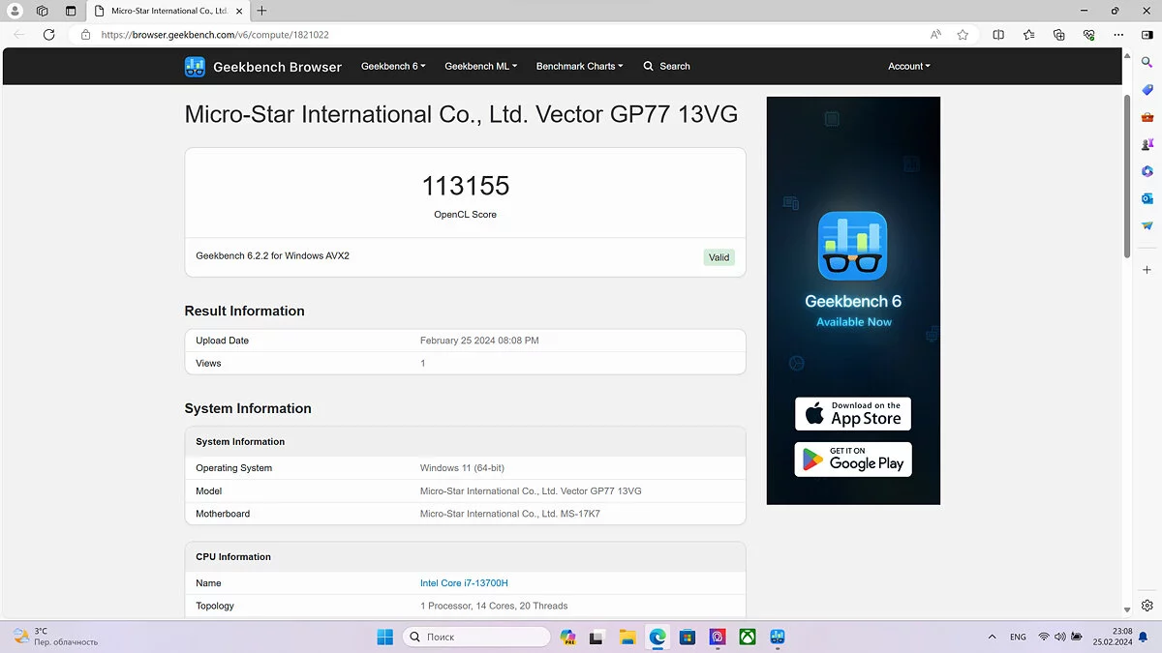
Task: Click the Get it on Google Play badge
Action: point(853,460)
